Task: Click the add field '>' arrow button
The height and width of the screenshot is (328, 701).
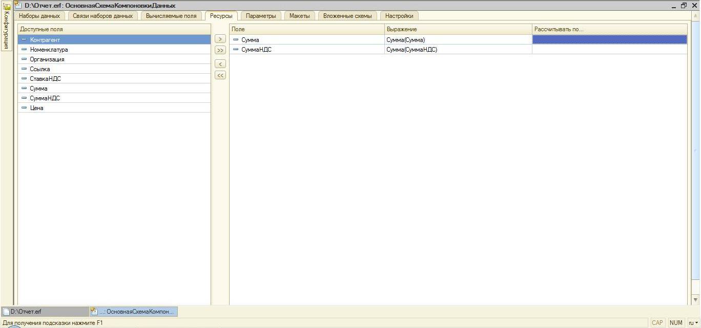Action: 220,39
